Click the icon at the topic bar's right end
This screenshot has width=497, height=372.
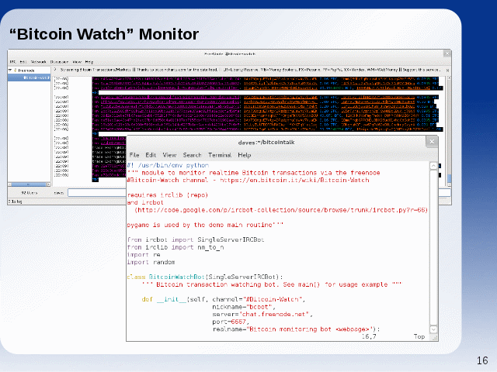click(447, 71)
